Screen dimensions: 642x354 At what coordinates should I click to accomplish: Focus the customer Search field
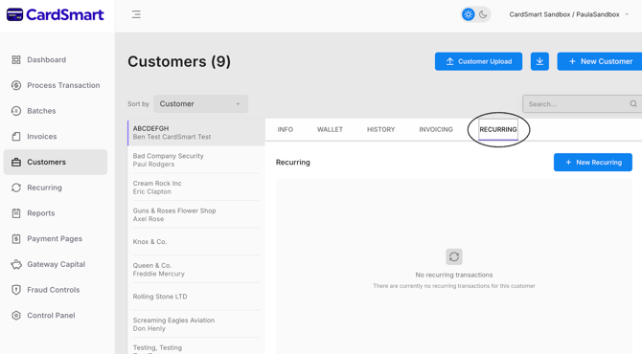[583, 104]
